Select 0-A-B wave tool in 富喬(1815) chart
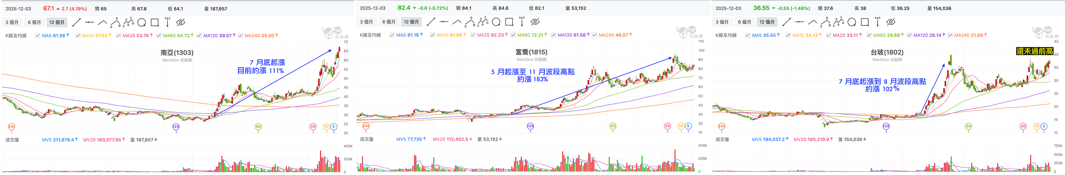Image resolution: width=1065 pixels, height=175 pixels. point(470,22)
